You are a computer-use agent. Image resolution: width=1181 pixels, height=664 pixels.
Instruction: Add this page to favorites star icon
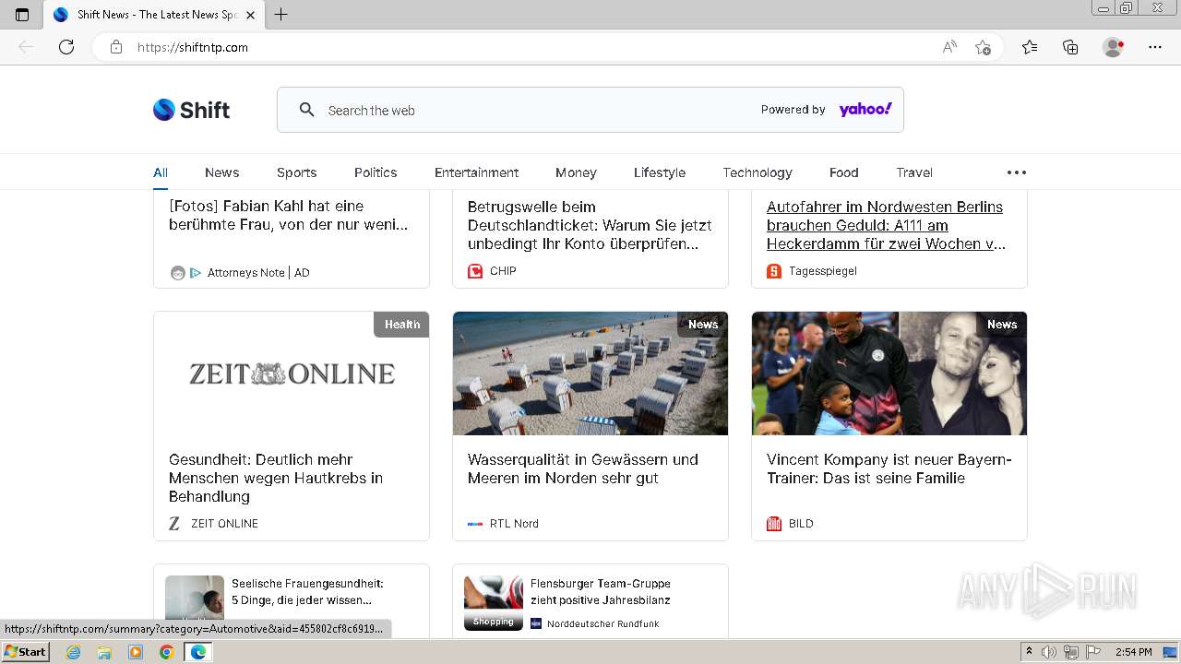click(983, 47)
